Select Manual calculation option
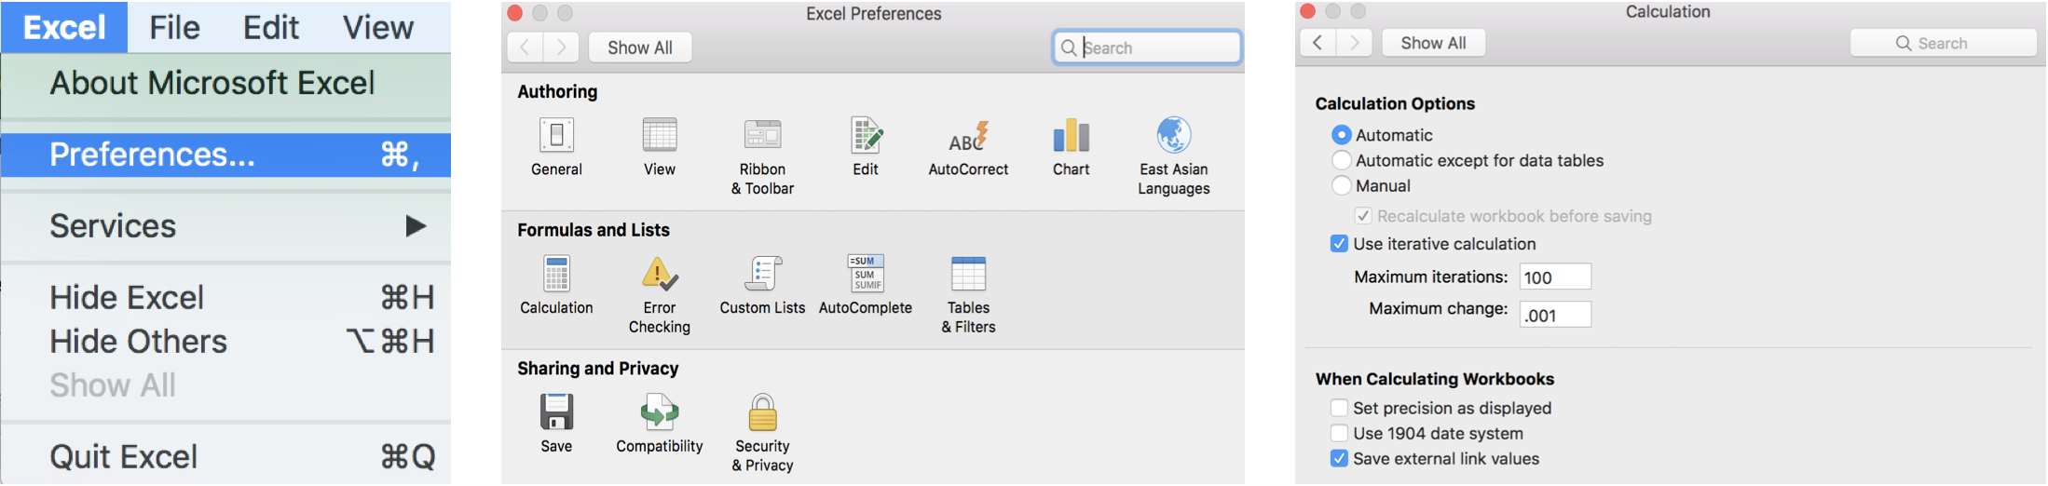Viewport: 2048px width, 486px height. pyautogui.click(x=1341, y=185)
